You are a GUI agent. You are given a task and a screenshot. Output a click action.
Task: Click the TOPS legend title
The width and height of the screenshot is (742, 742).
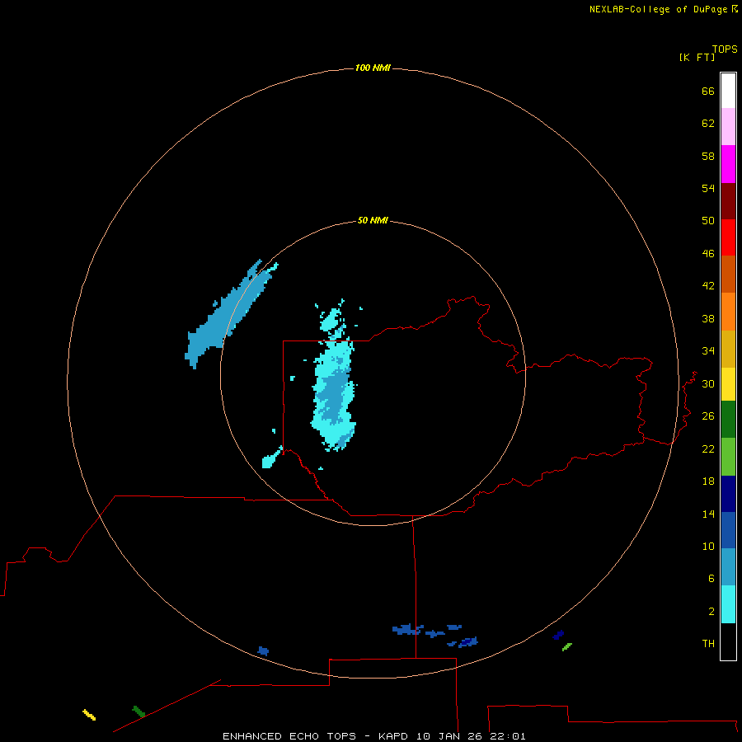point(725,49)
